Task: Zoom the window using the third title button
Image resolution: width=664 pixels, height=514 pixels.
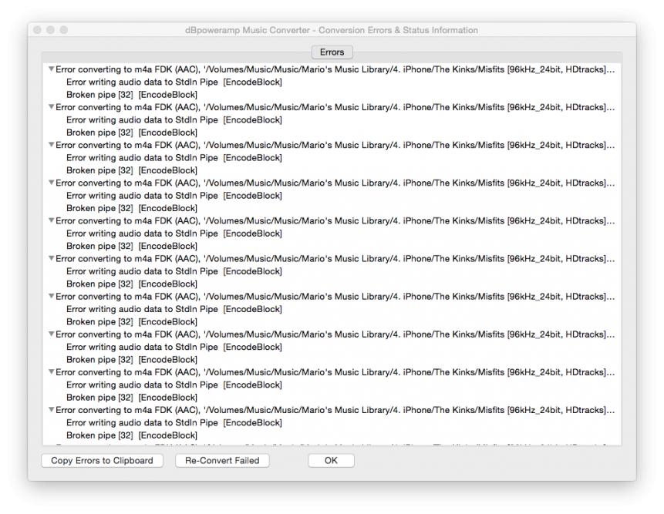Action: click(x=64, y=30)
